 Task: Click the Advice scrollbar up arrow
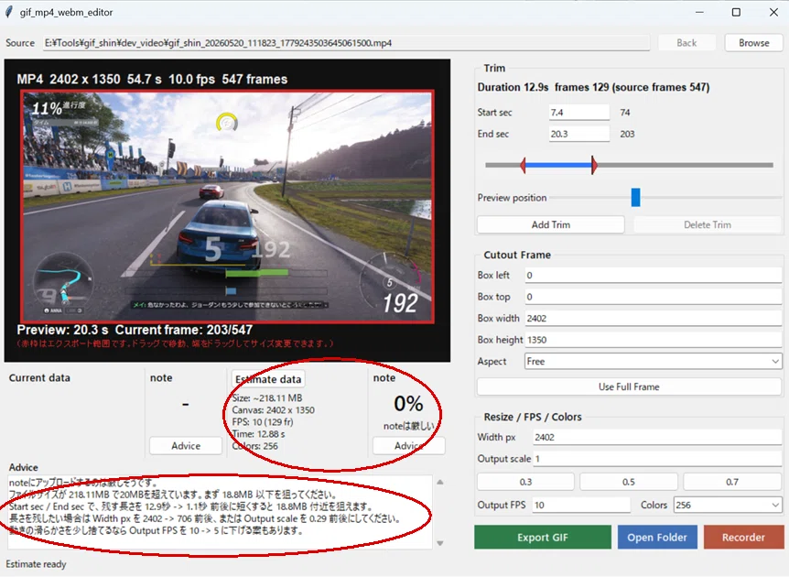439,483
